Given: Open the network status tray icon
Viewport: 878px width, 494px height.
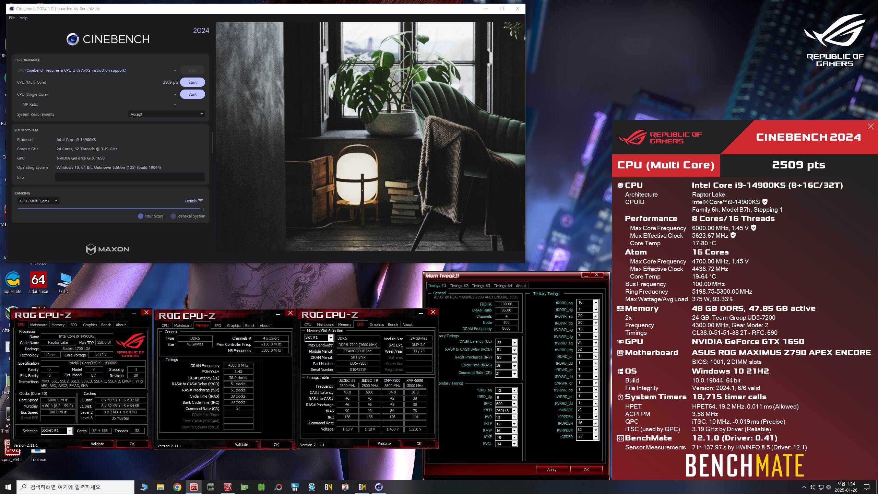Looking at the screenshot, I should pos(820,487).
